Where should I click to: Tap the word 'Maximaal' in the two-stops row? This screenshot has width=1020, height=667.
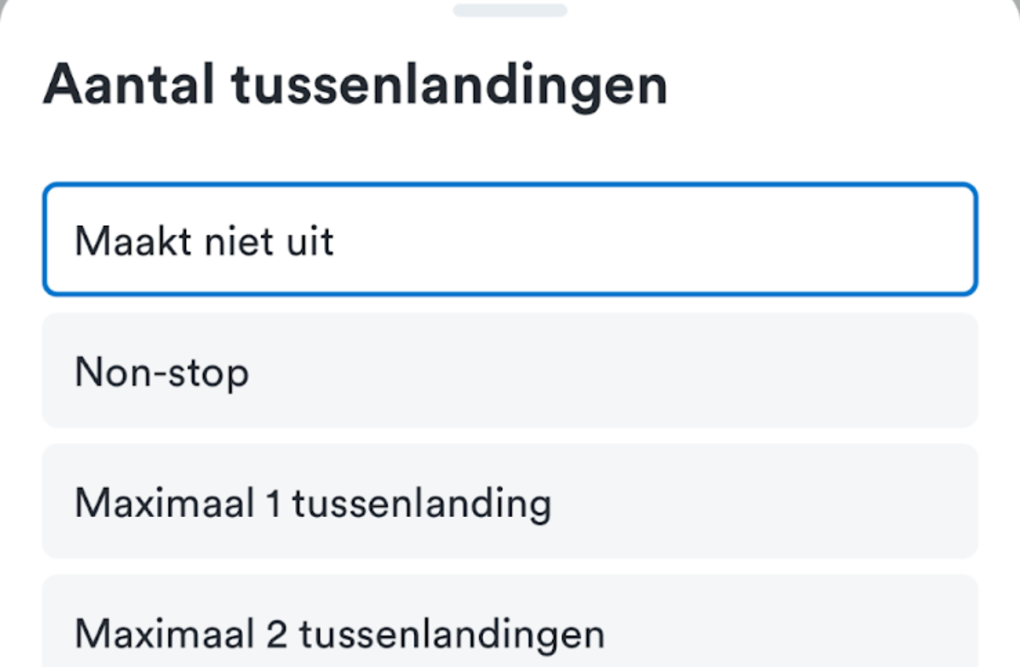pos(163,633)
